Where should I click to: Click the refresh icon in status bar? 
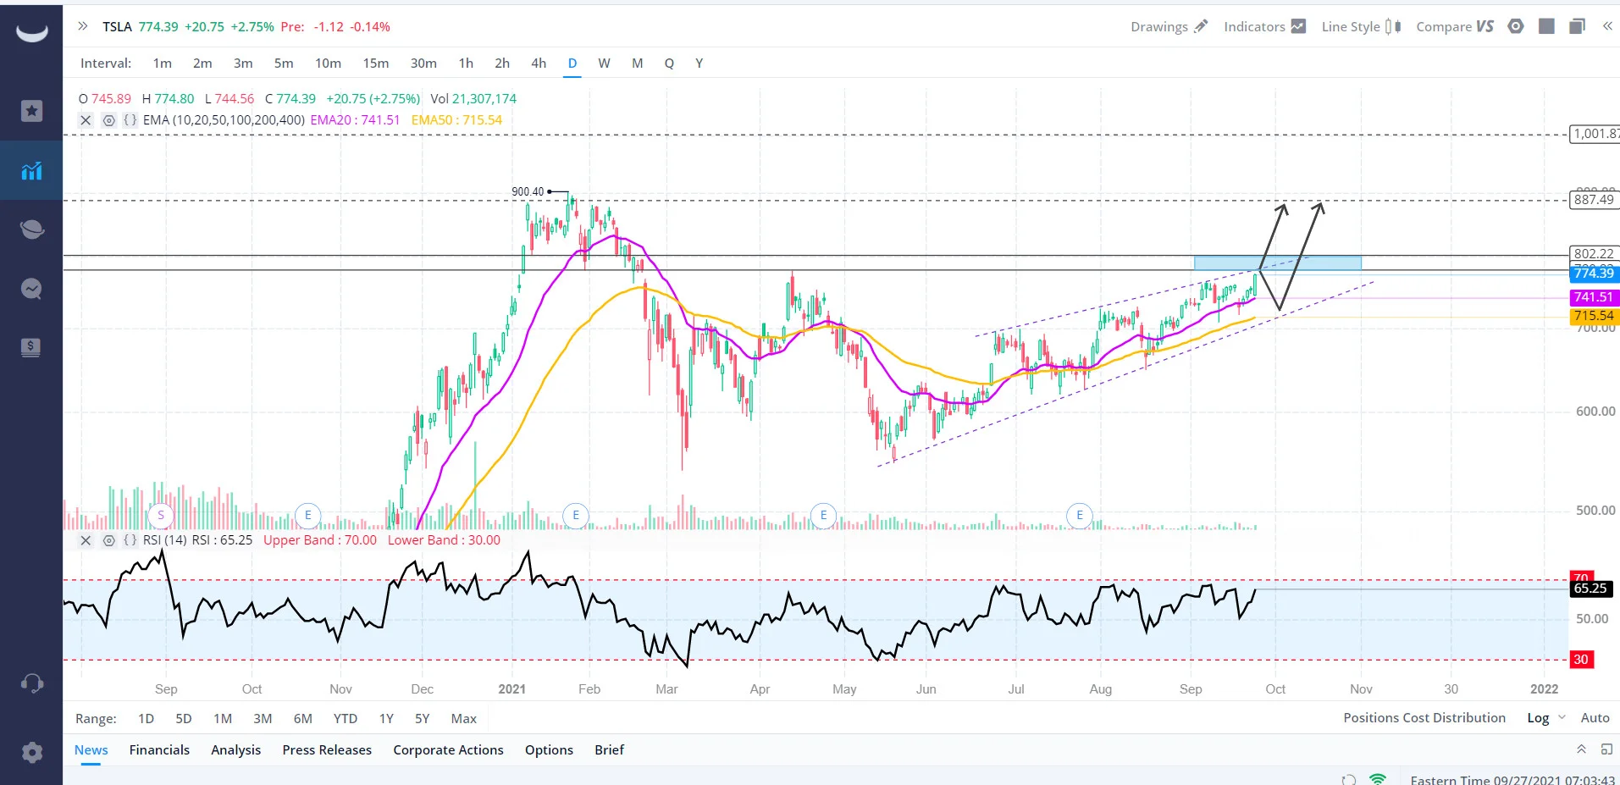point(1349,779)
